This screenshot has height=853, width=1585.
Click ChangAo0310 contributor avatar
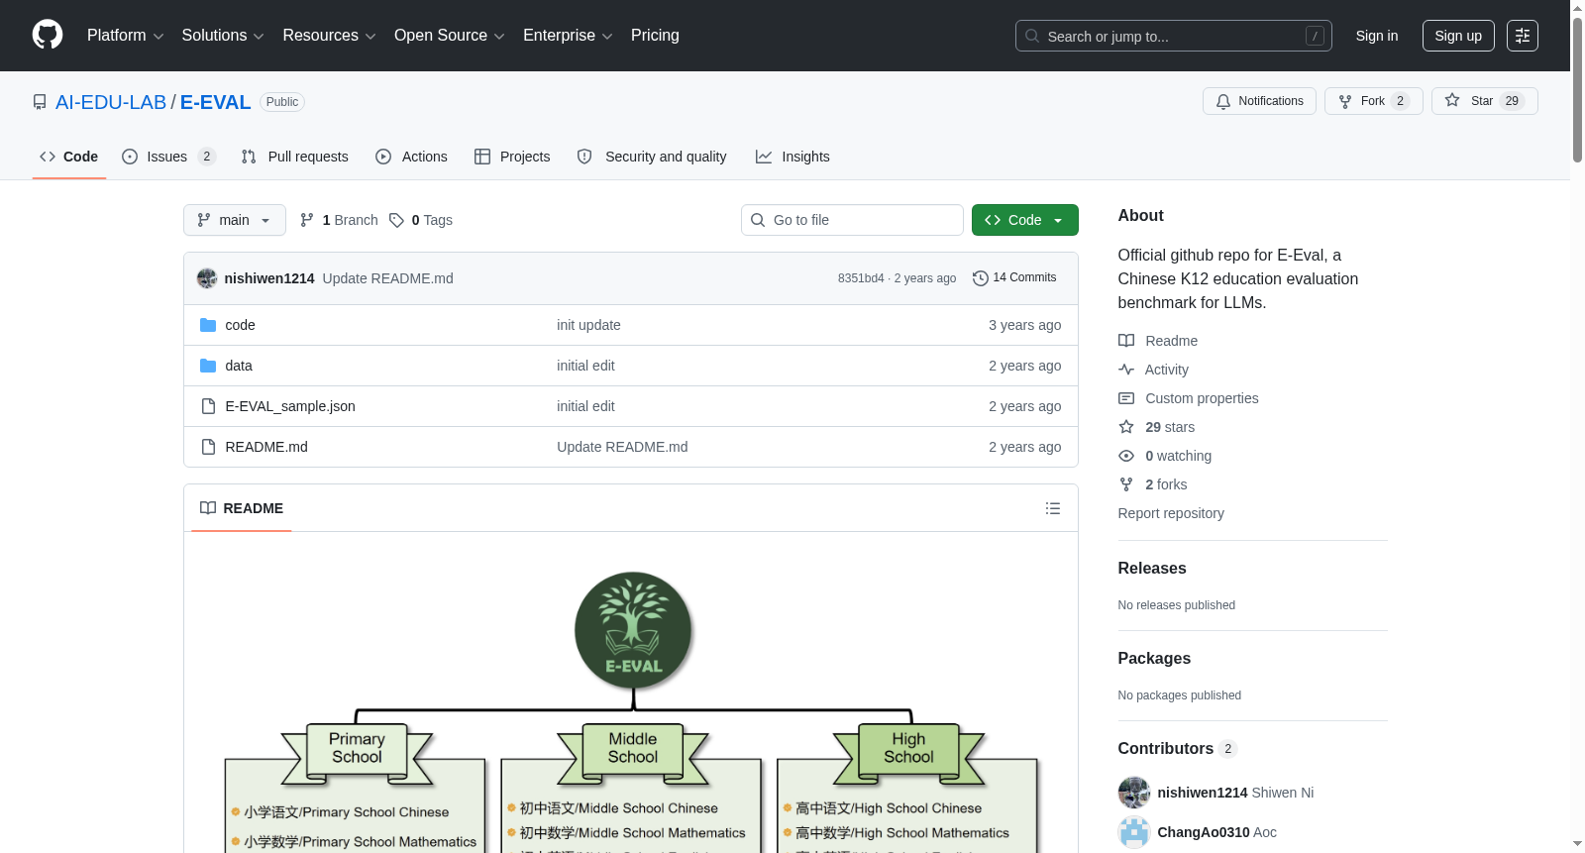pos(1134,832)
